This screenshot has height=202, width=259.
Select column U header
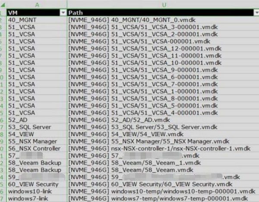(164, 5)
